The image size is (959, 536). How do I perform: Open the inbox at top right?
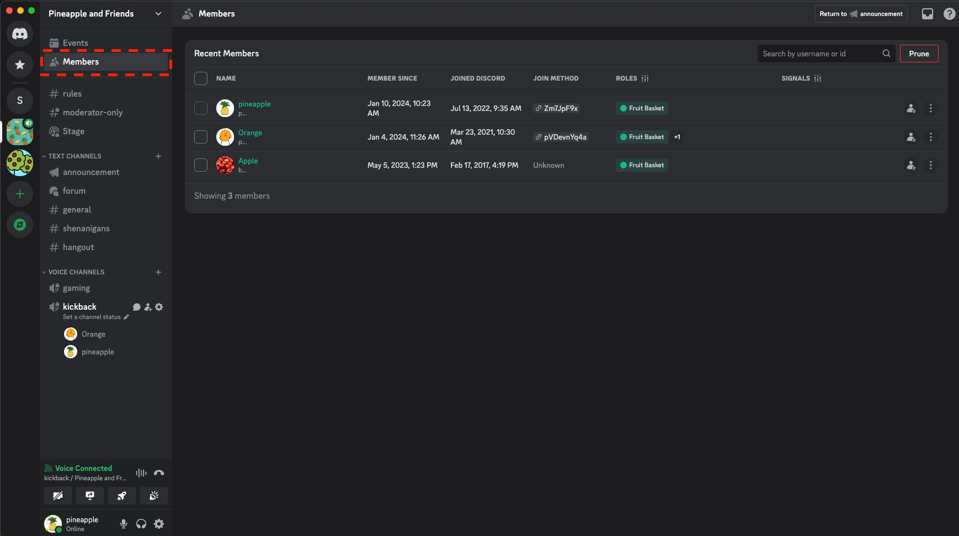tap(928, 14)
